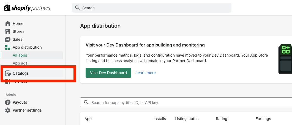Screen dimensions: 292x125
Task: Click the magnifier icon in top search
Action: 77,8
